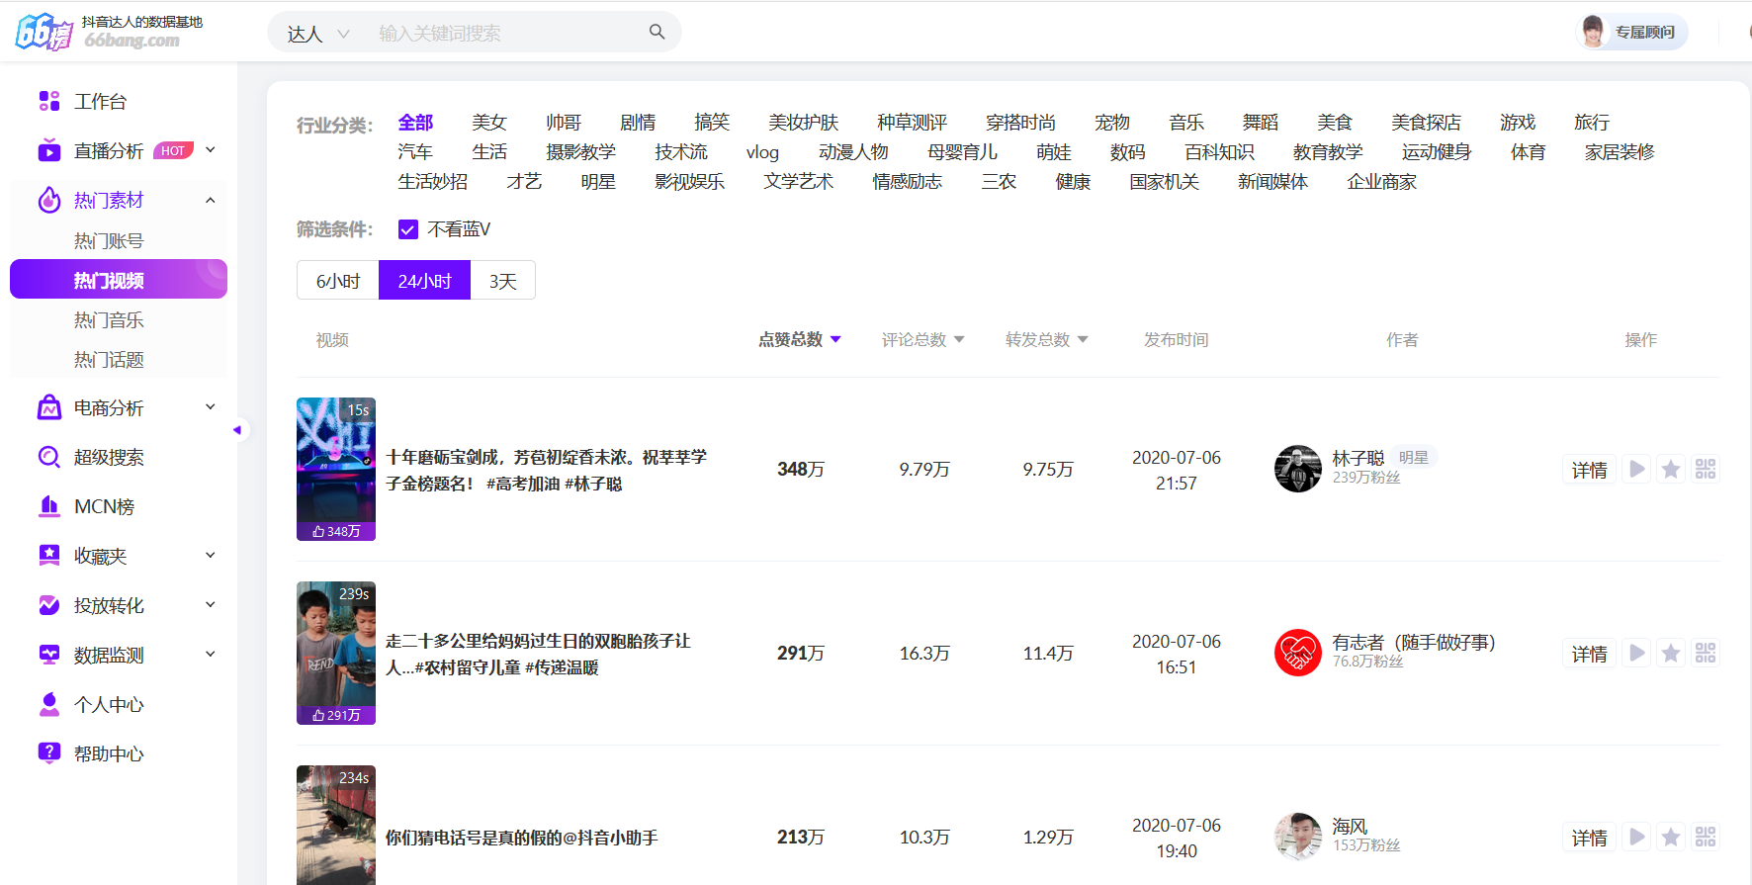Click 海风 author avatar
The width and height of the screenshot is (1752, 885).
[1298, 837]
